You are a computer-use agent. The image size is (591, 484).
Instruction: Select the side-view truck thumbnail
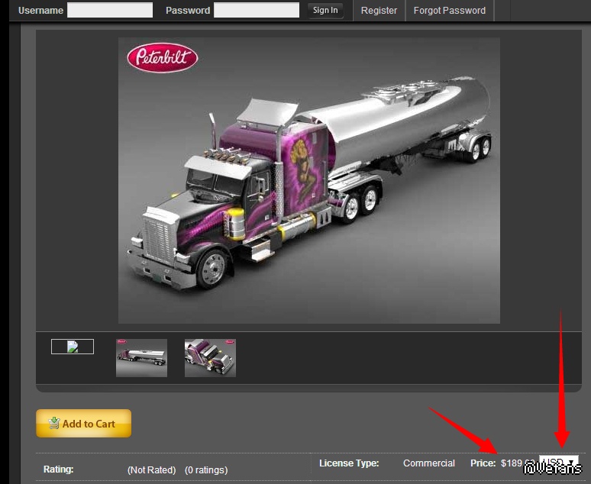(142, 358)
